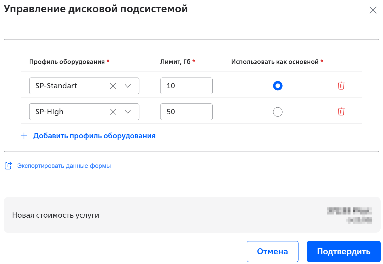Click the 'Добавить профиль оборудования' link

pos(94,136)
